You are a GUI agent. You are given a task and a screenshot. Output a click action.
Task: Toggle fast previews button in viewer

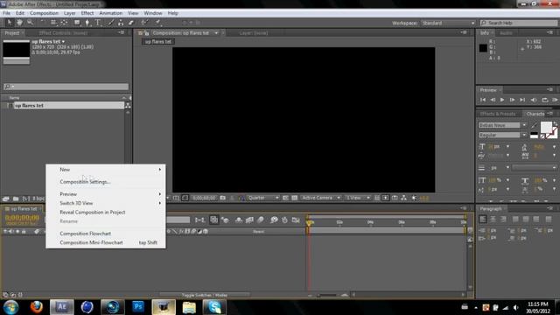coord(386,198)
